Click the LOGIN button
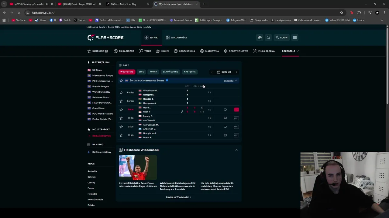 coord(281,38)
